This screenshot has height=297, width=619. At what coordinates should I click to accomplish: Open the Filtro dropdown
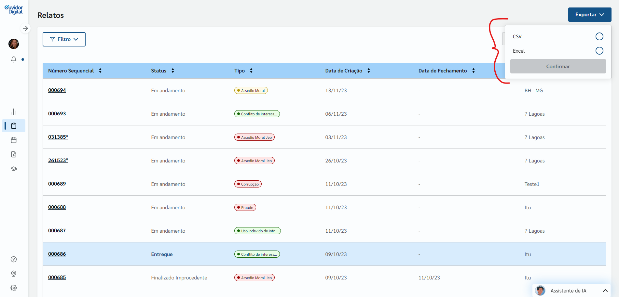pos(64,39)
